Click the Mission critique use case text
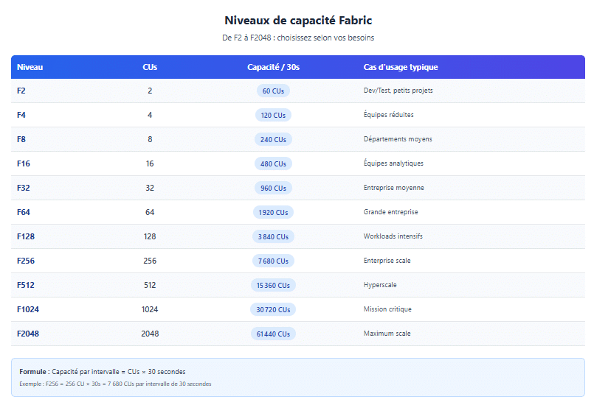This screenshot has height=405, width=594. tap(387, 309)
